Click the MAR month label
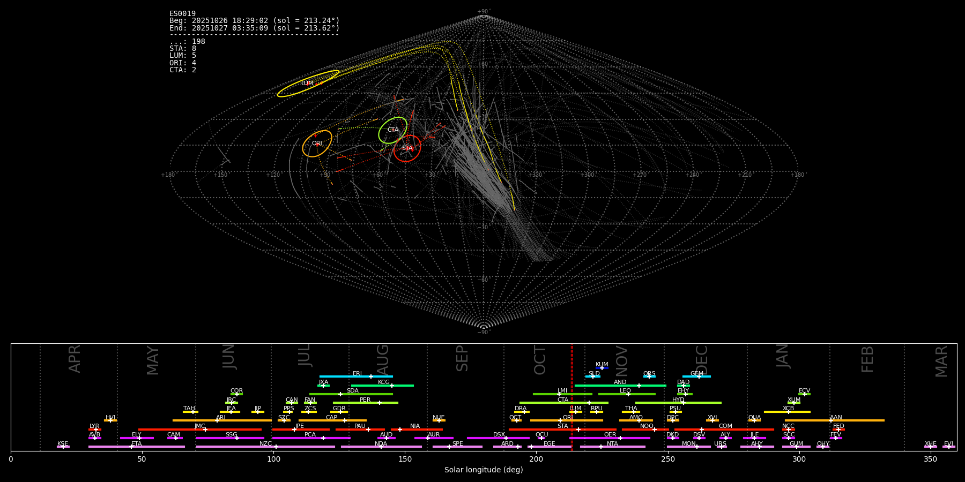 (x=941, y=361)
